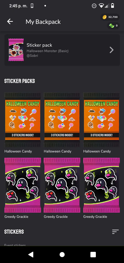The image size is (124, 263).
Task: Select the middle Halloween Candy pack
Action: (x=62, y=120)
